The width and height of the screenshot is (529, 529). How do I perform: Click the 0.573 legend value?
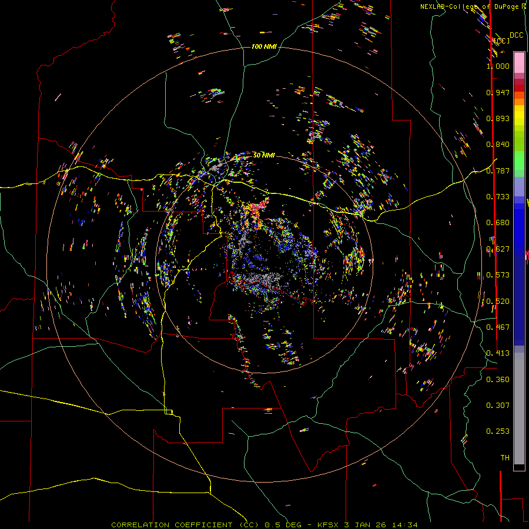[x=498, y=275]
